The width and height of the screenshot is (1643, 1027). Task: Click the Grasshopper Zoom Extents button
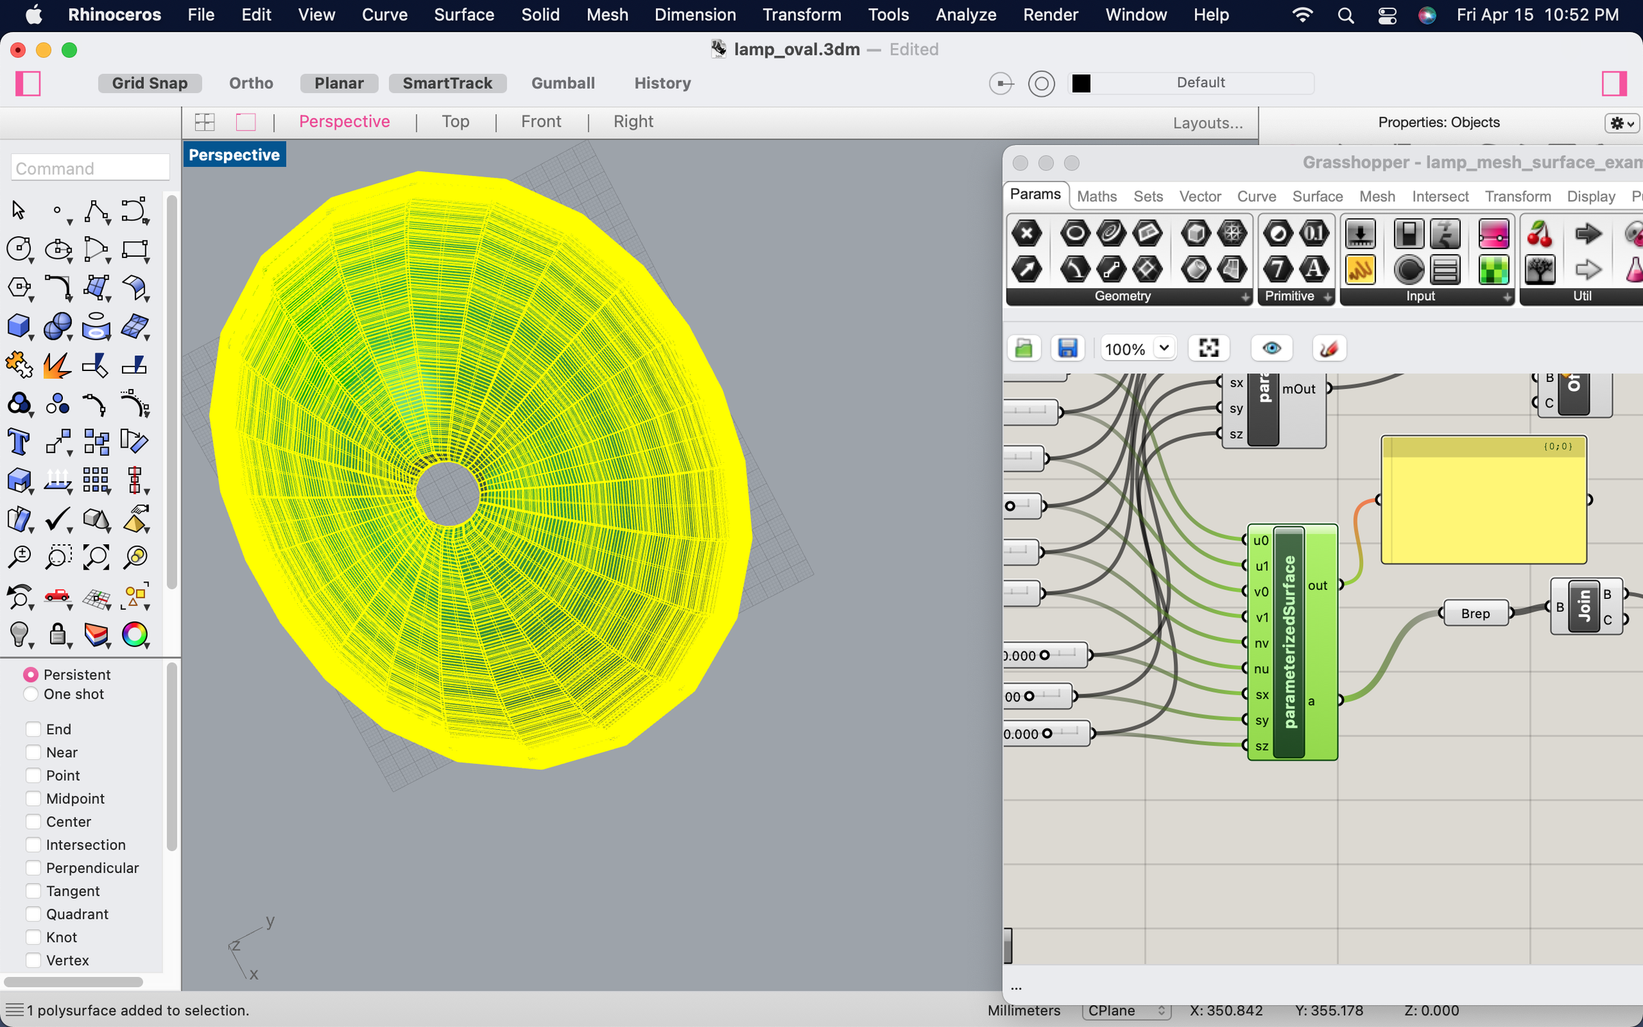pos(1209,348)
